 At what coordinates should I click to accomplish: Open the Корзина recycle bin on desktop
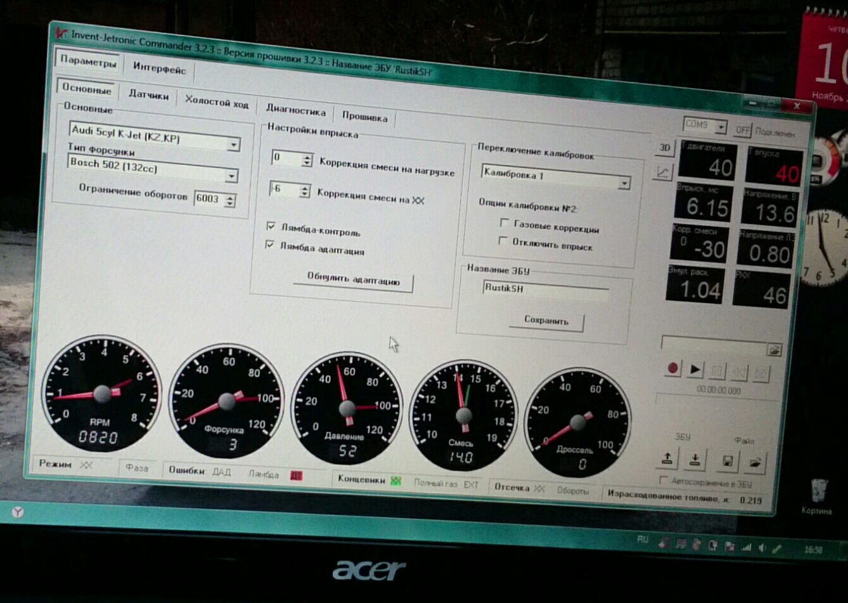point(819,496)
